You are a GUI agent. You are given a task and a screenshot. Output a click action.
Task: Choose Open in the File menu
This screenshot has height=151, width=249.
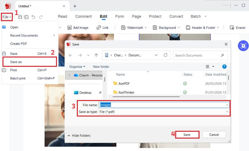[x=30, y=27]
